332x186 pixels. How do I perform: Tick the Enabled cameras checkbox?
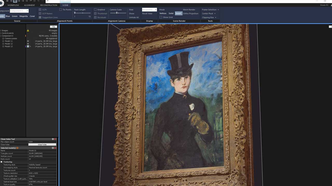tap(95, 10)
